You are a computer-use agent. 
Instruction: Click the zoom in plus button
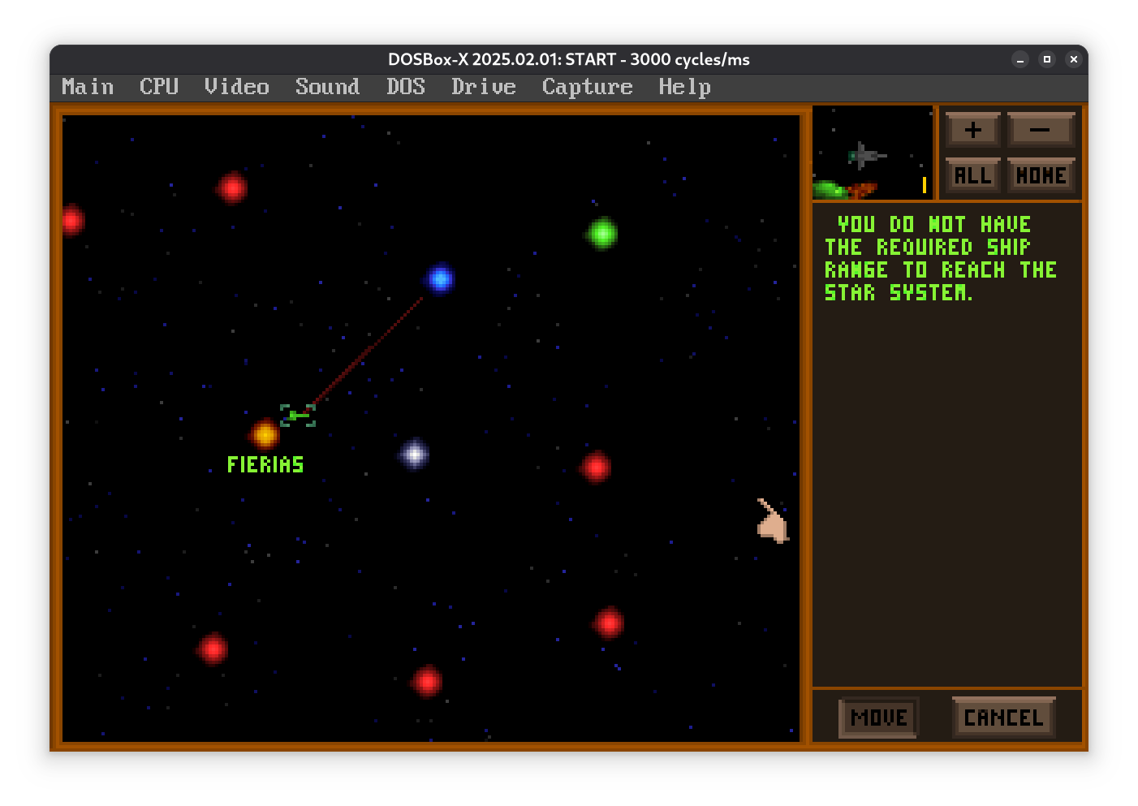[972, 130]
